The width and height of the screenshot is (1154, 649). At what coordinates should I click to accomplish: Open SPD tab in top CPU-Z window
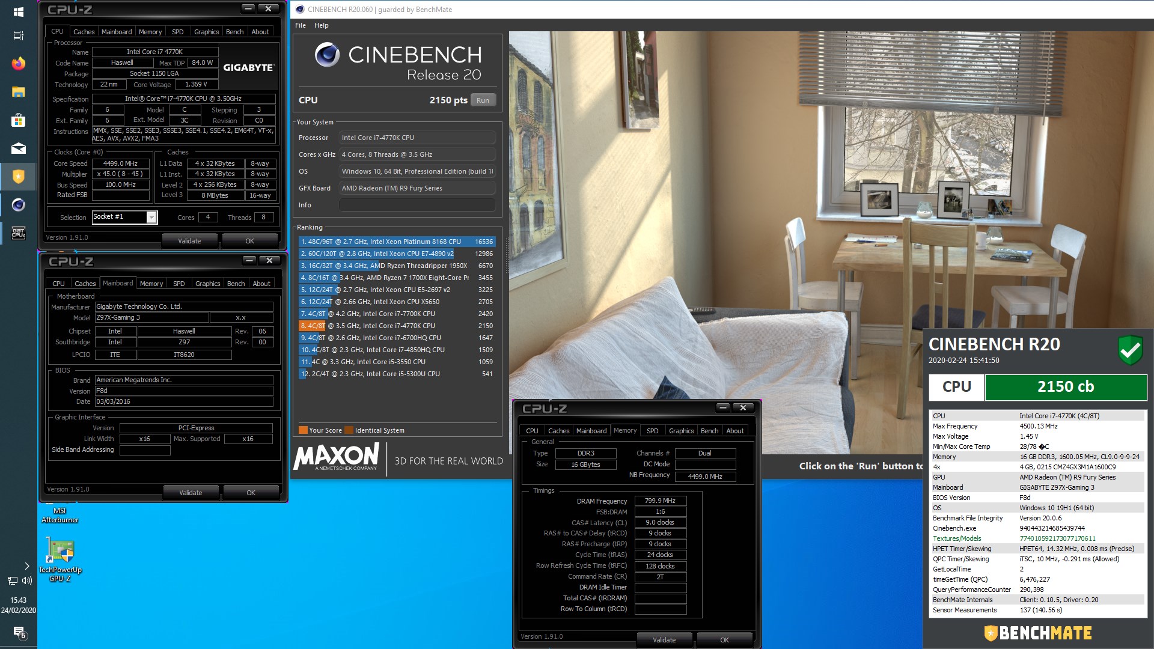coord(177,32)
